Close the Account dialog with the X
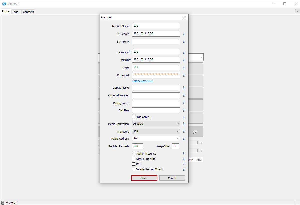 185,17
